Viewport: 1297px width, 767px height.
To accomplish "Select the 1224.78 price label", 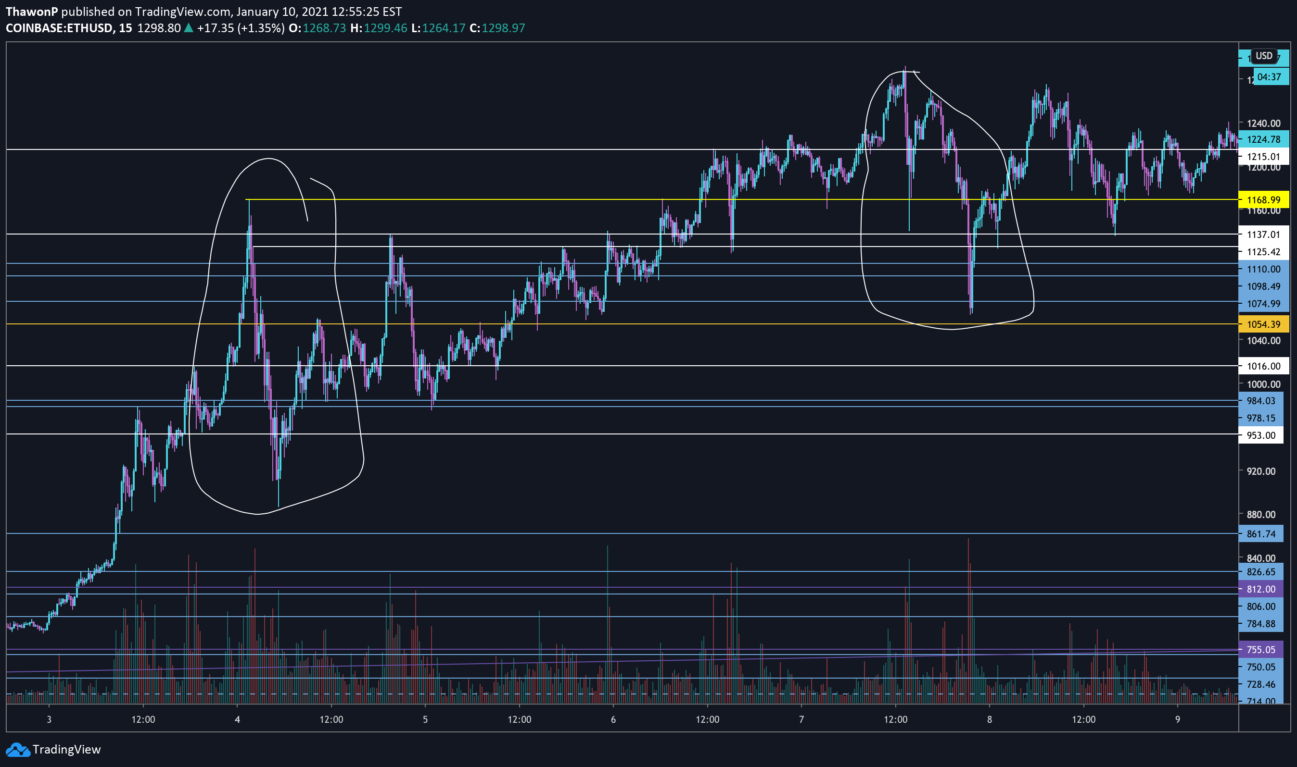I will [1264, 139].
